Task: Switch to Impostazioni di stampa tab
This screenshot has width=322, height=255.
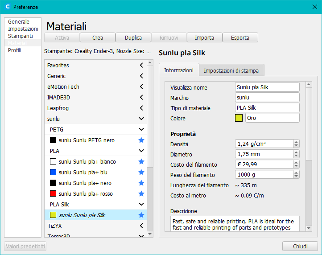Action: pos(231,70)
